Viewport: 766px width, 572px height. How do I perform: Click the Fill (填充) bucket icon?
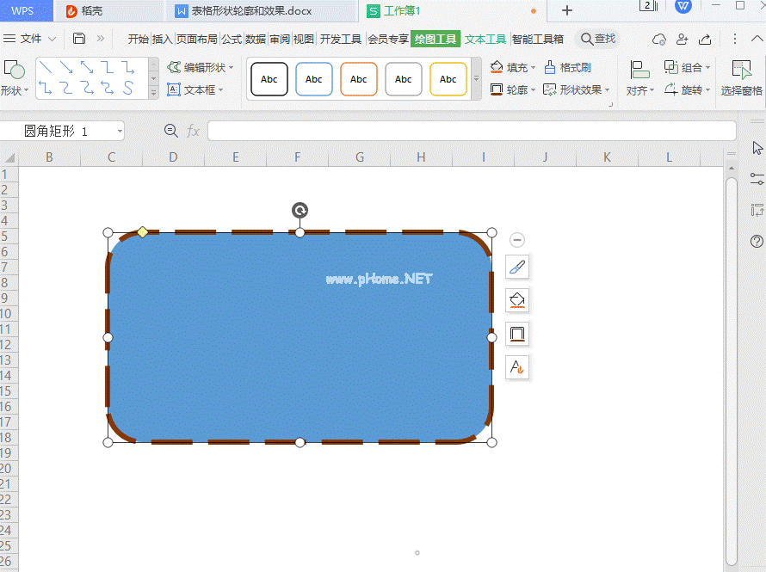[497, 67]
